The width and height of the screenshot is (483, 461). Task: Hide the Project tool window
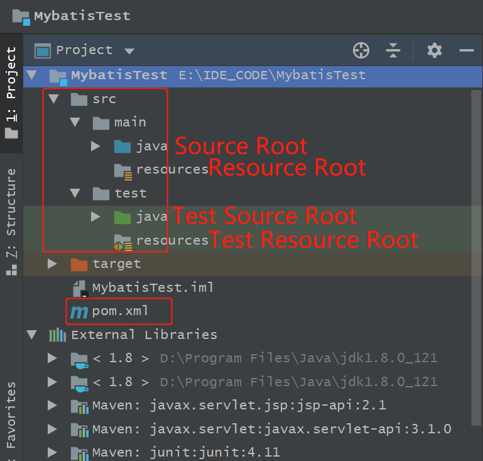click(466, 50)
